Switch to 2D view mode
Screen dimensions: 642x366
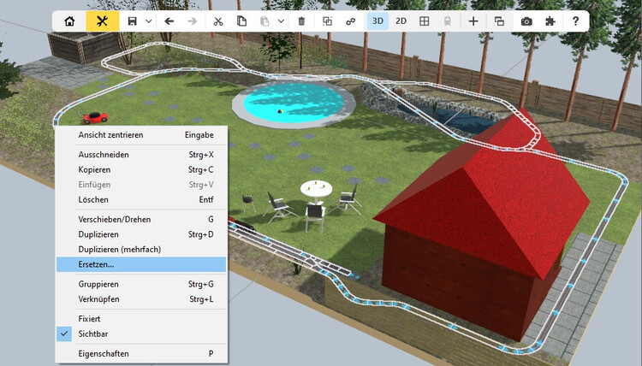click(x=401, y=21)
